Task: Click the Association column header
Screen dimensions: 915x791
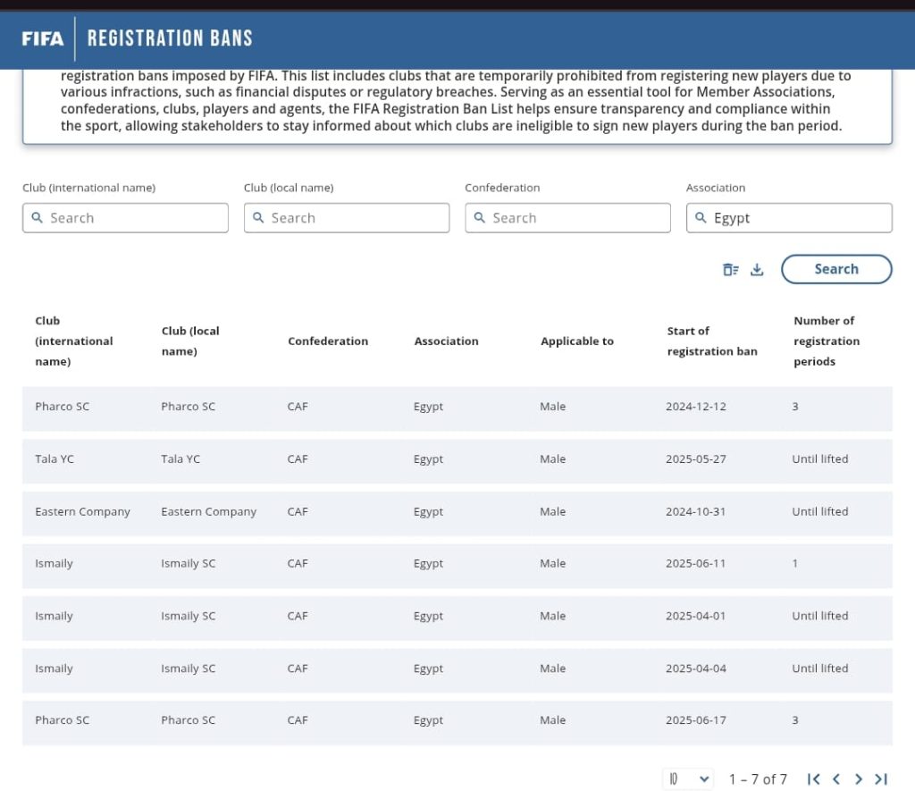Action: 447,341
